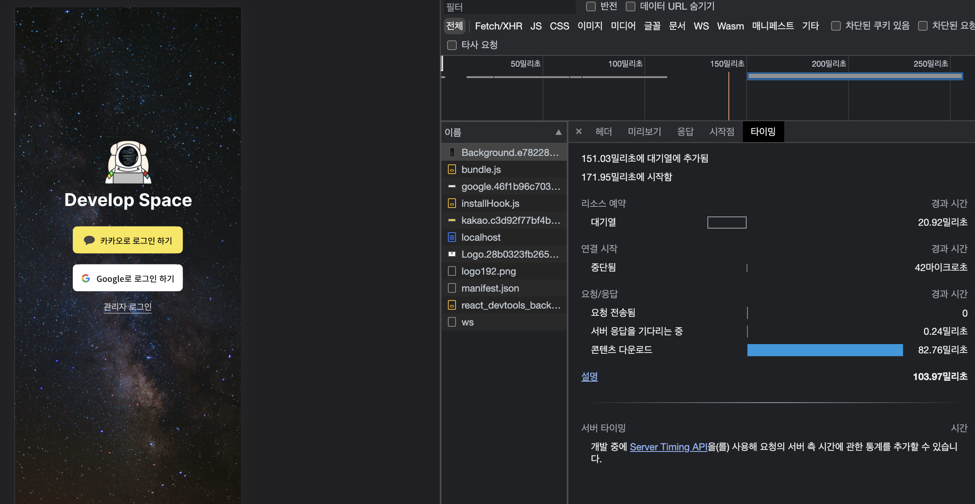Toggle the 이름 column sort arrow
The width and height of the screenshot is (975, 504).
(x=558, y=132)
